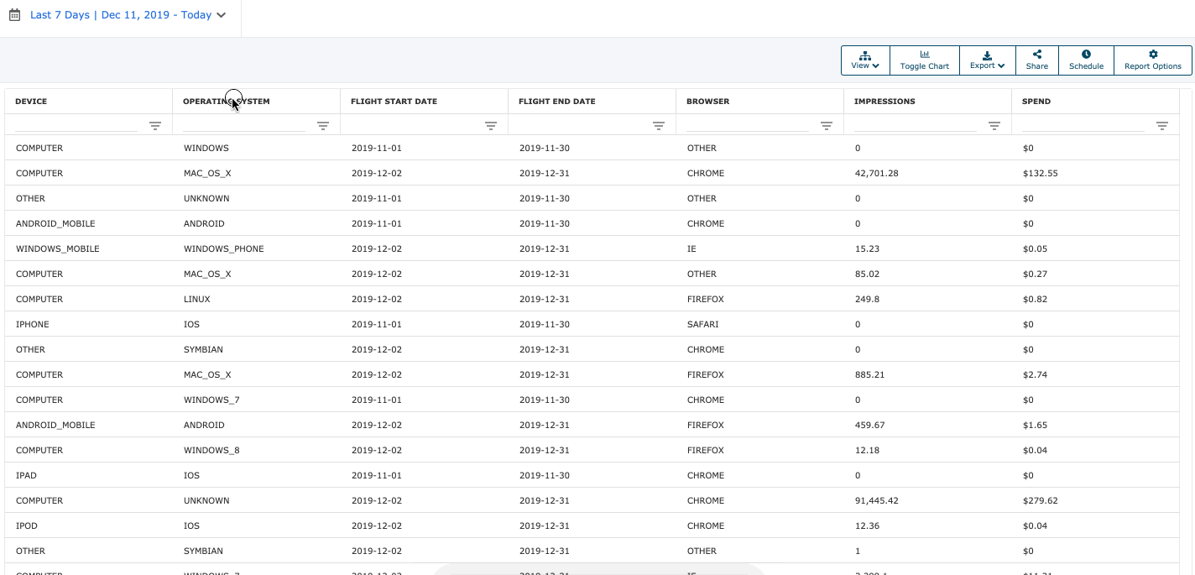
Task: Click the Share button
Action: click(1036, 60)
